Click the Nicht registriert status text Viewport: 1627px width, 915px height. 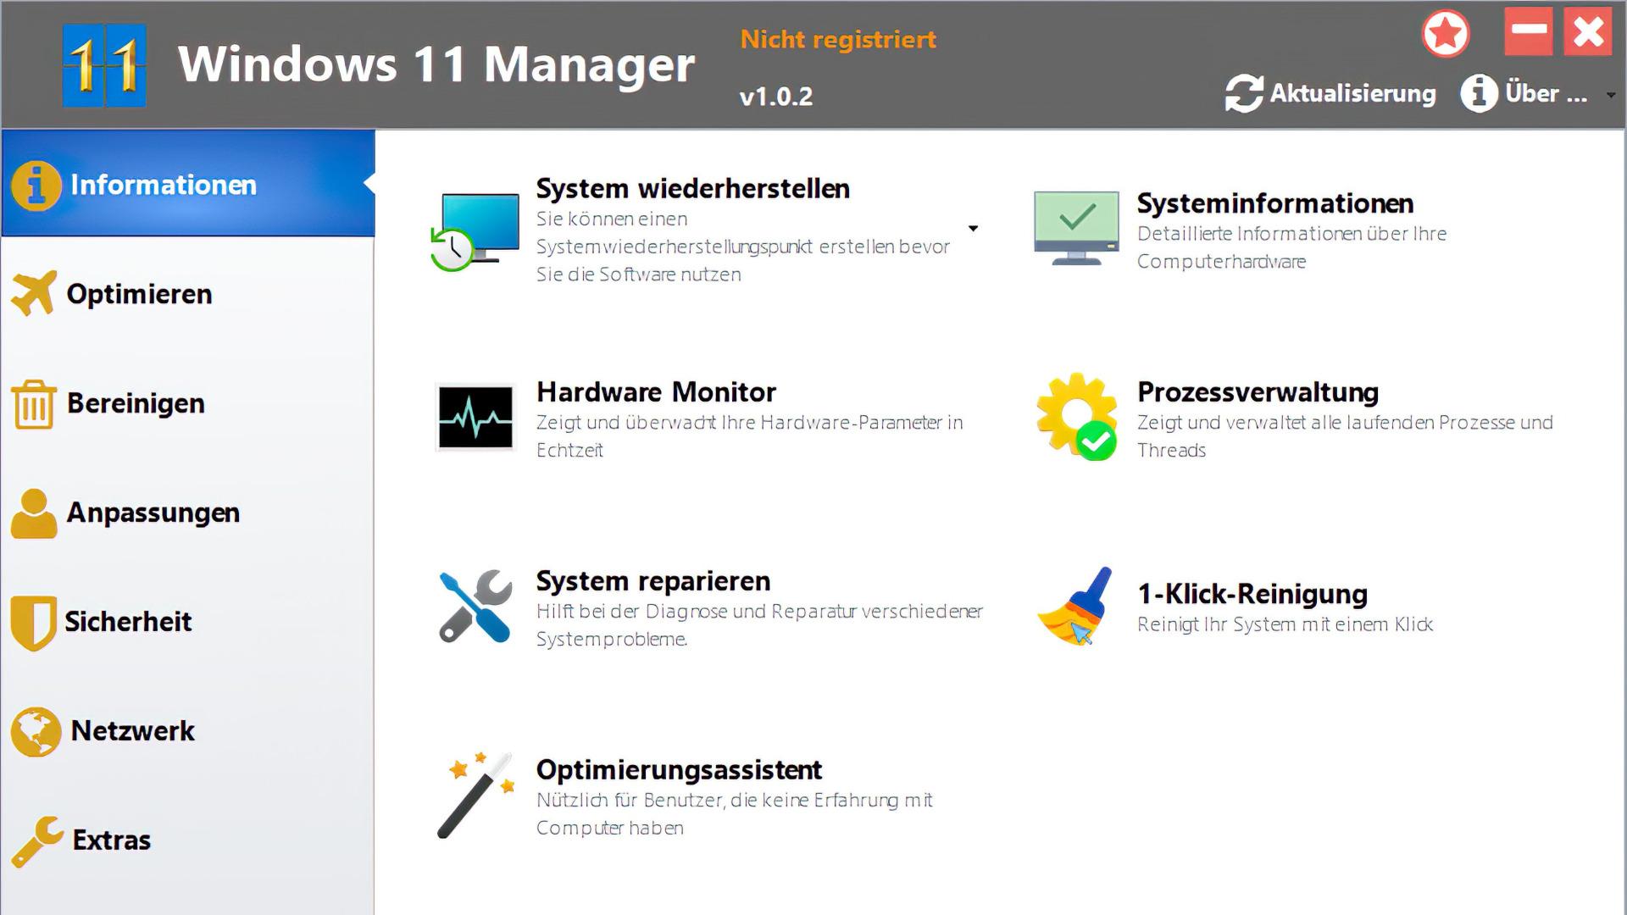click(838, 40)
